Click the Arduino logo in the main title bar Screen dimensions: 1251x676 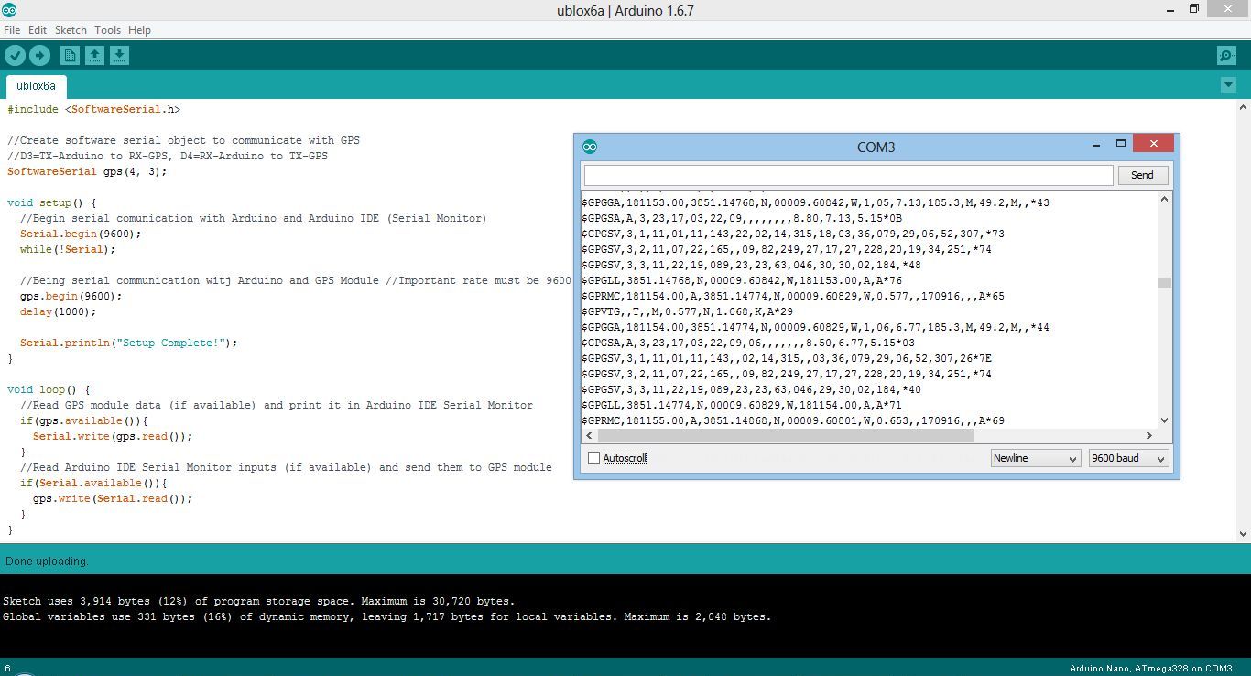click(9, 10)
